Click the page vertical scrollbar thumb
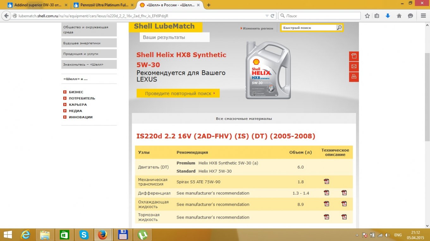This screenshot has height=241, width=430. 427,97
